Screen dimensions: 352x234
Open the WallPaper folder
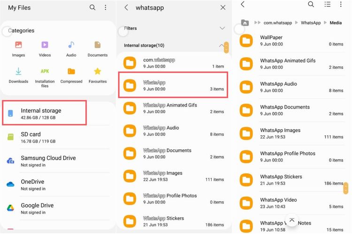tap(291, 41)
